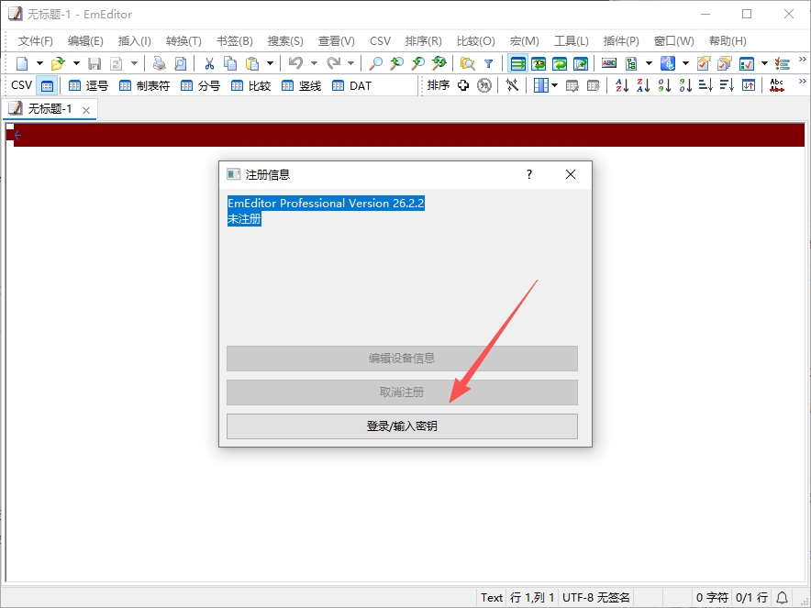The width and height of the screenshot is (811, 608).
Task: Toggle the no wrap button
Action: click(x=517, y=63)
